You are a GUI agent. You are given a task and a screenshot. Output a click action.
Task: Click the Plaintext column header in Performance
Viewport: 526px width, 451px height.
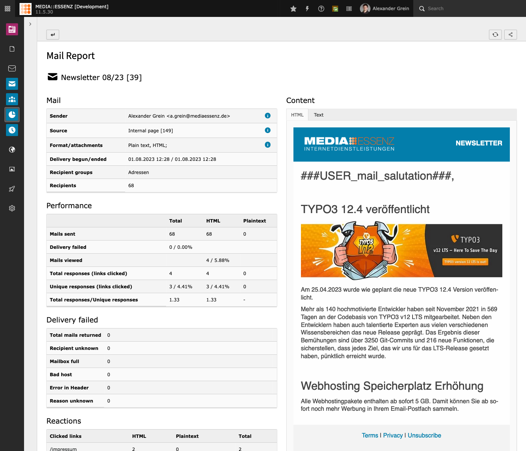point(254,221)
